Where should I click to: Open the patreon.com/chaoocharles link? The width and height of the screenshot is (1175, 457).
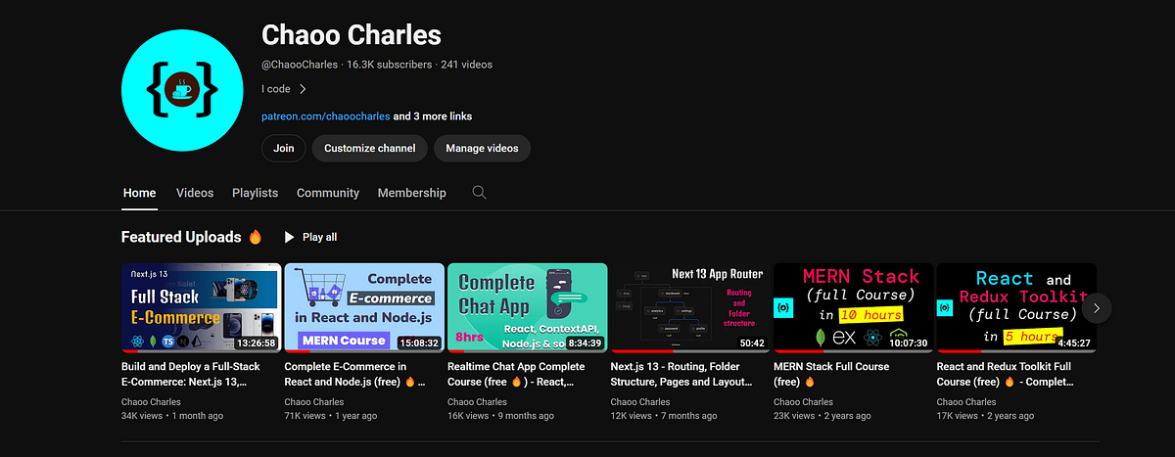click(x=325, y=116)
